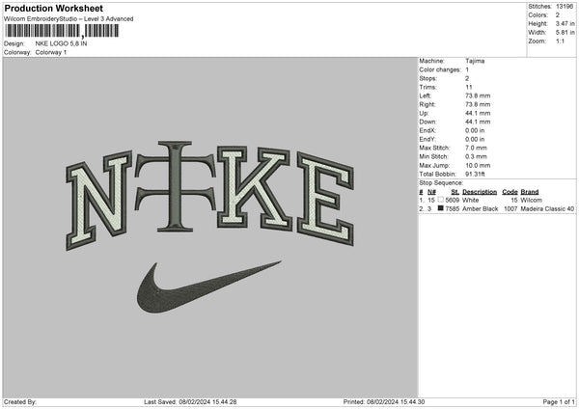Click the Trims value 11

point(469,87)
